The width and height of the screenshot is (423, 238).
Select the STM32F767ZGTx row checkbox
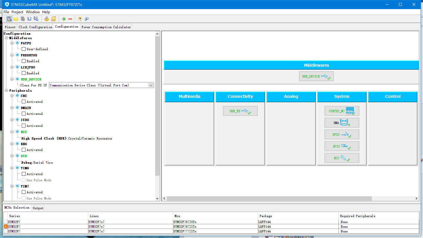(x=6, y=222)
